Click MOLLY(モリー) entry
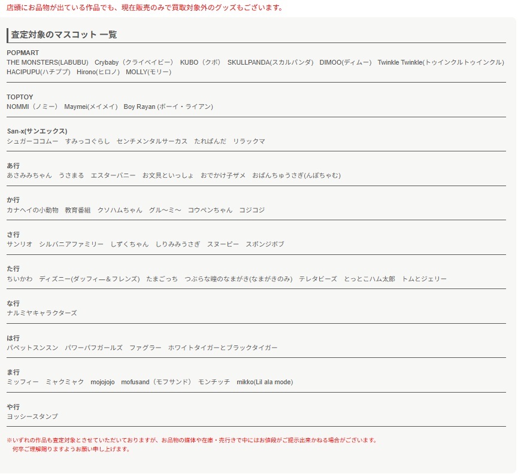The image size is (521, 474). [x=149, y=72]
